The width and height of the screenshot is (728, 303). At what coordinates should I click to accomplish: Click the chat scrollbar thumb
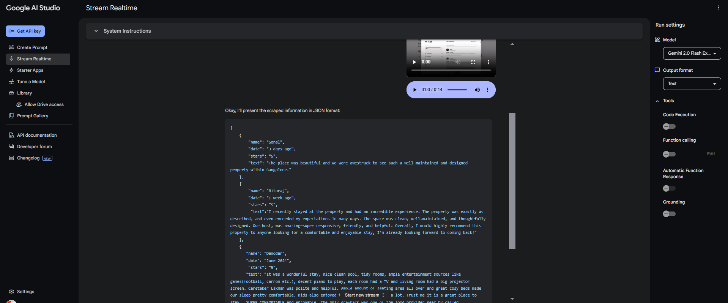[512, 181]
